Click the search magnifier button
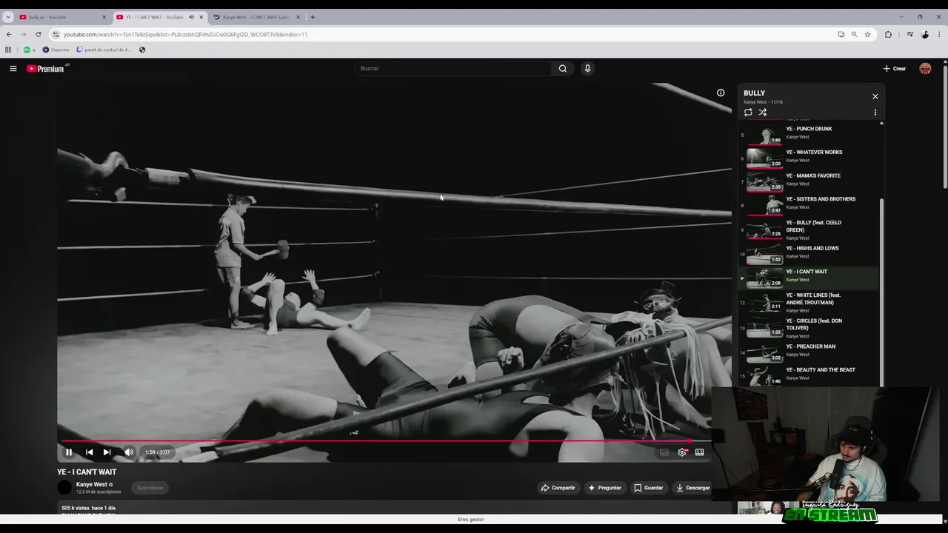Screen dimensions: 948x533 coord(563,68)
